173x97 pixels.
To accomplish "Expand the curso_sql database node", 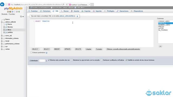I will [x=2, y=36].
